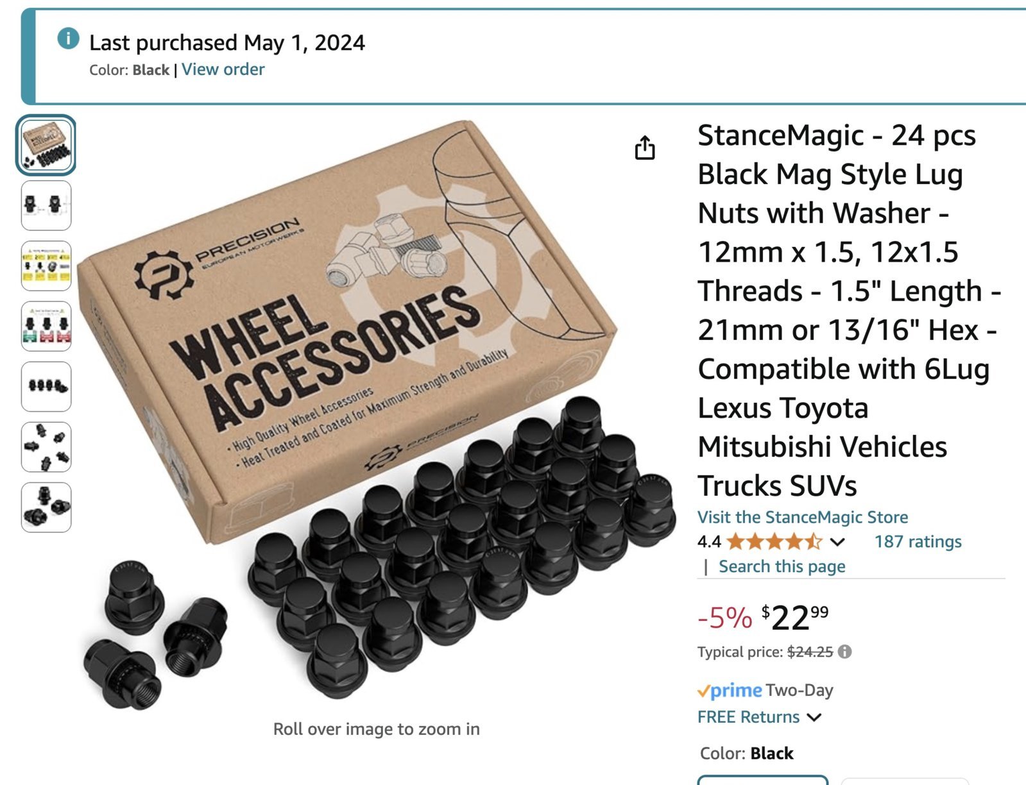Select the first thumbnail showing box and nuts
The height and width of the screenshot is (785, 1026).
pos(46,145)
